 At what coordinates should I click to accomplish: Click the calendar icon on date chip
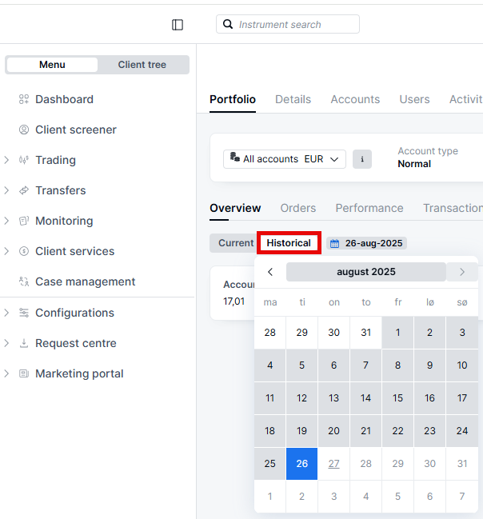[x=334, y=243]
